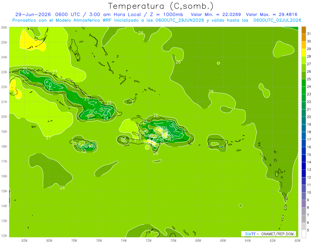Click legend value 22 on color scale
316x244 pixels.
309,102
